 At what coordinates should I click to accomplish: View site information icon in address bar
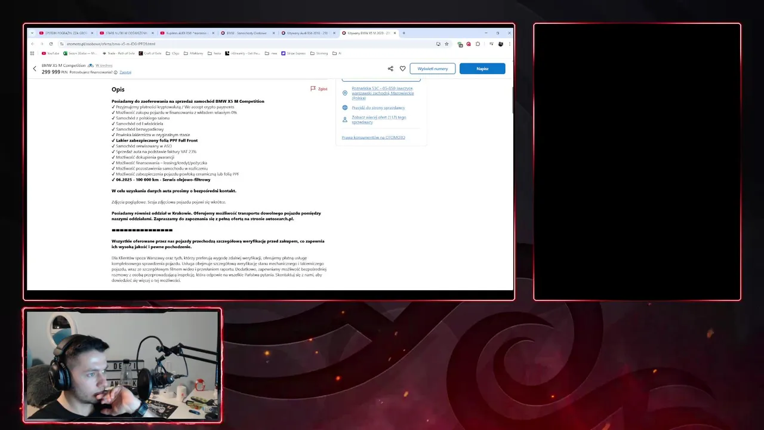[62, 44]
